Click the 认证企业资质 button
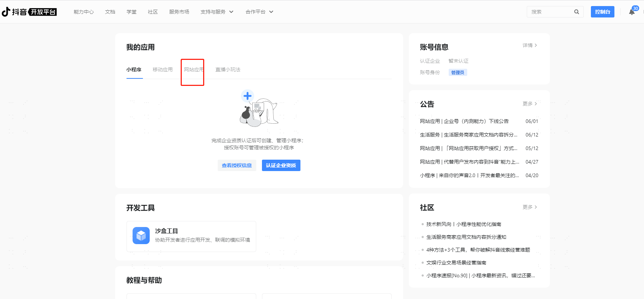 click(281, 165)
